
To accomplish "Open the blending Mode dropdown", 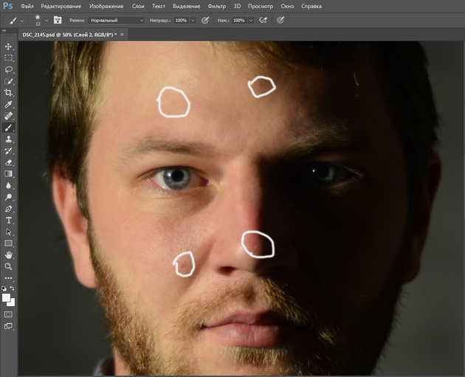I will tap(117, 20).
